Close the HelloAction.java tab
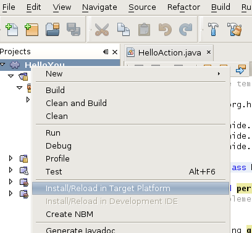252x233 pixels. (x=209, y=52)
